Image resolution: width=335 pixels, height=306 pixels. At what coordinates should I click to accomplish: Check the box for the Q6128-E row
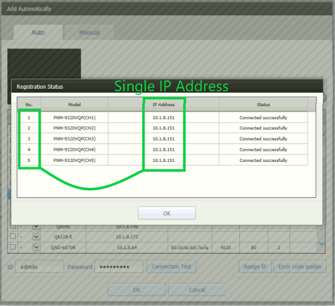click(13, 236)
